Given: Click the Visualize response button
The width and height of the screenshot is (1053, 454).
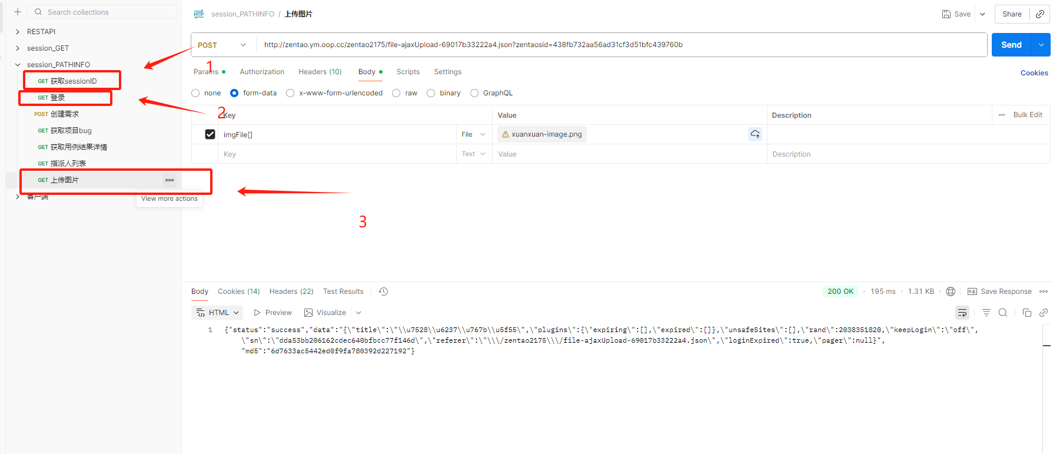Looking at the screenshot, I should coord(325,313).
